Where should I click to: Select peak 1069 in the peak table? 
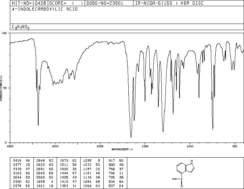[x=87, y=186]
